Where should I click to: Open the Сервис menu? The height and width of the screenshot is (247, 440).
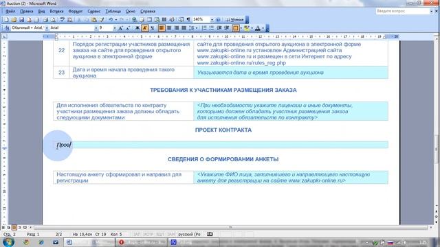coord(93,11)
